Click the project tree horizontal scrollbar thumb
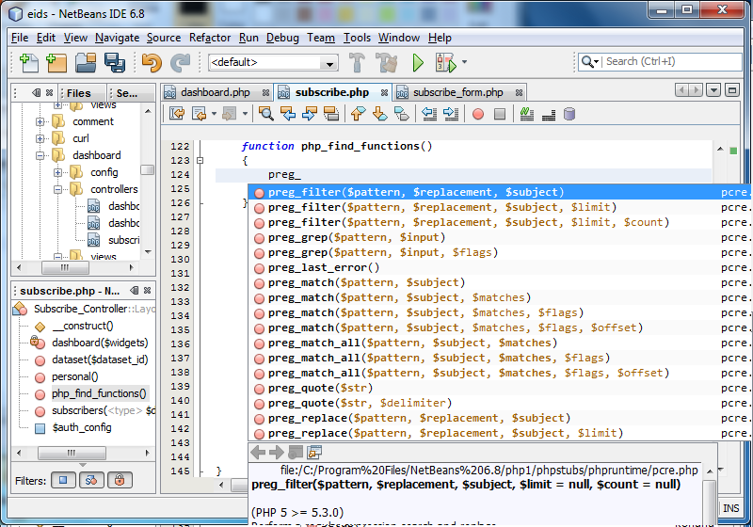This screenshot has width=753, height=527. pos(65,267)
